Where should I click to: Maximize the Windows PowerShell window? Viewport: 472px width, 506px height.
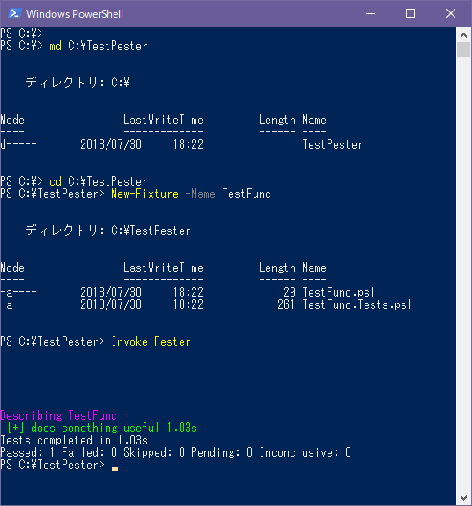(x=410, y=13)
